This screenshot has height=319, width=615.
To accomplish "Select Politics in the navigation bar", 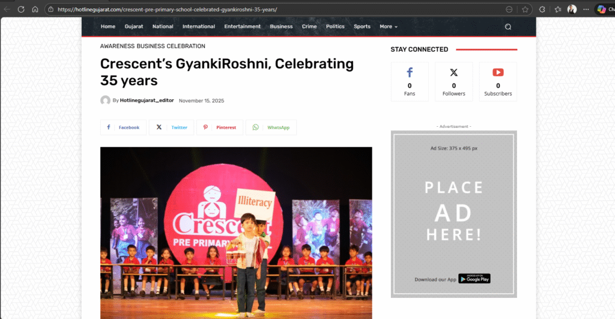I will click(335, 26).
